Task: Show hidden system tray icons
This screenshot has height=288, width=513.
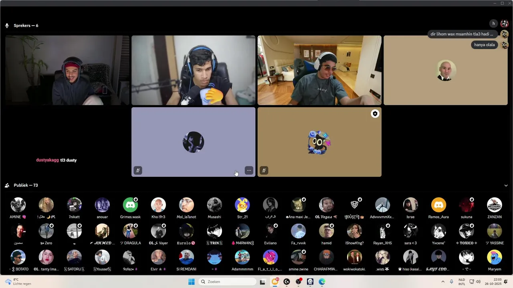Action: (443, 282)
